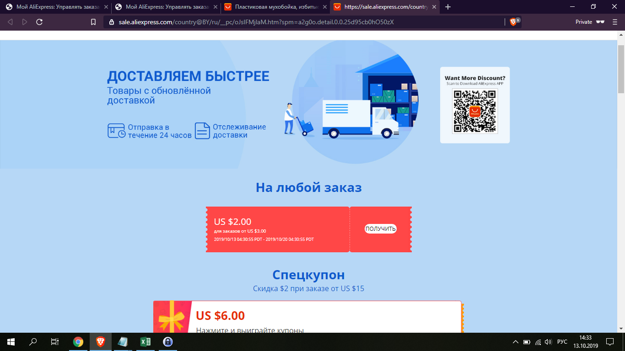Click the US $6.00 coupon prize text

pyautogui.click(x=220, y=316)
